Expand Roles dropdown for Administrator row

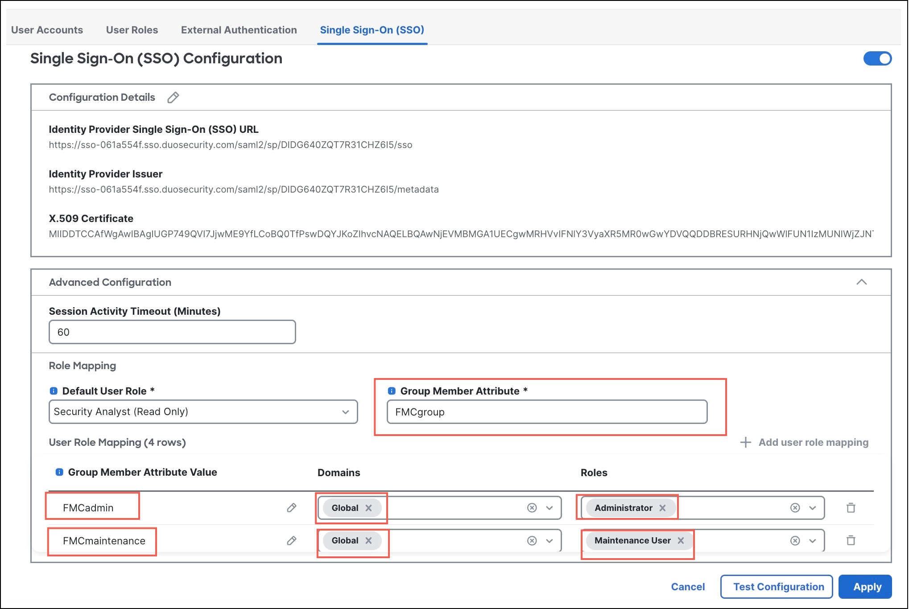(x=813, y=508)
